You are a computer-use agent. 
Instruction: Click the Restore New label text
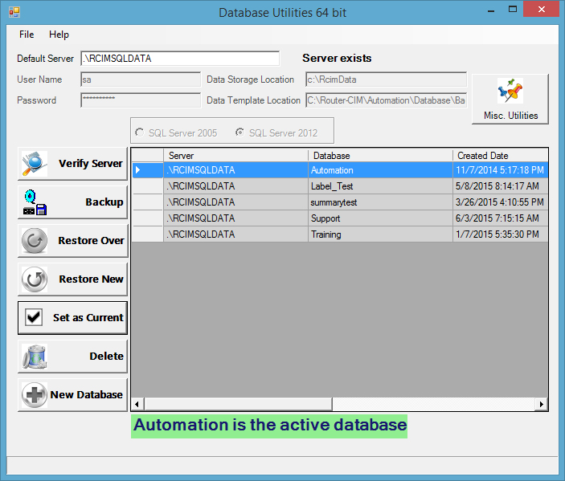point(91,279)
